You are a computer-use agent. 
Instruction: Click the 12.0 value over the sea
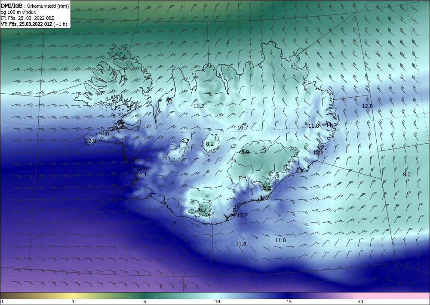pos(367,106)
